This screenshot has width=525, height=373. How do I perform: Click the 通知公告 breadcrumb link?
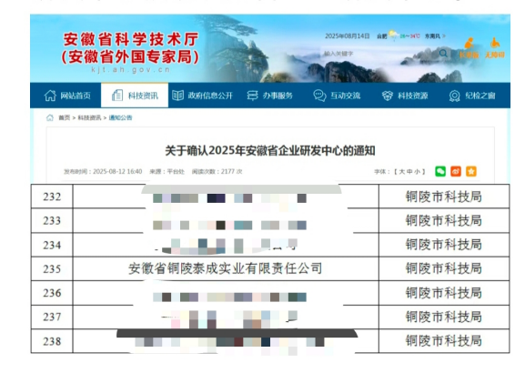(x=120, y=118)
